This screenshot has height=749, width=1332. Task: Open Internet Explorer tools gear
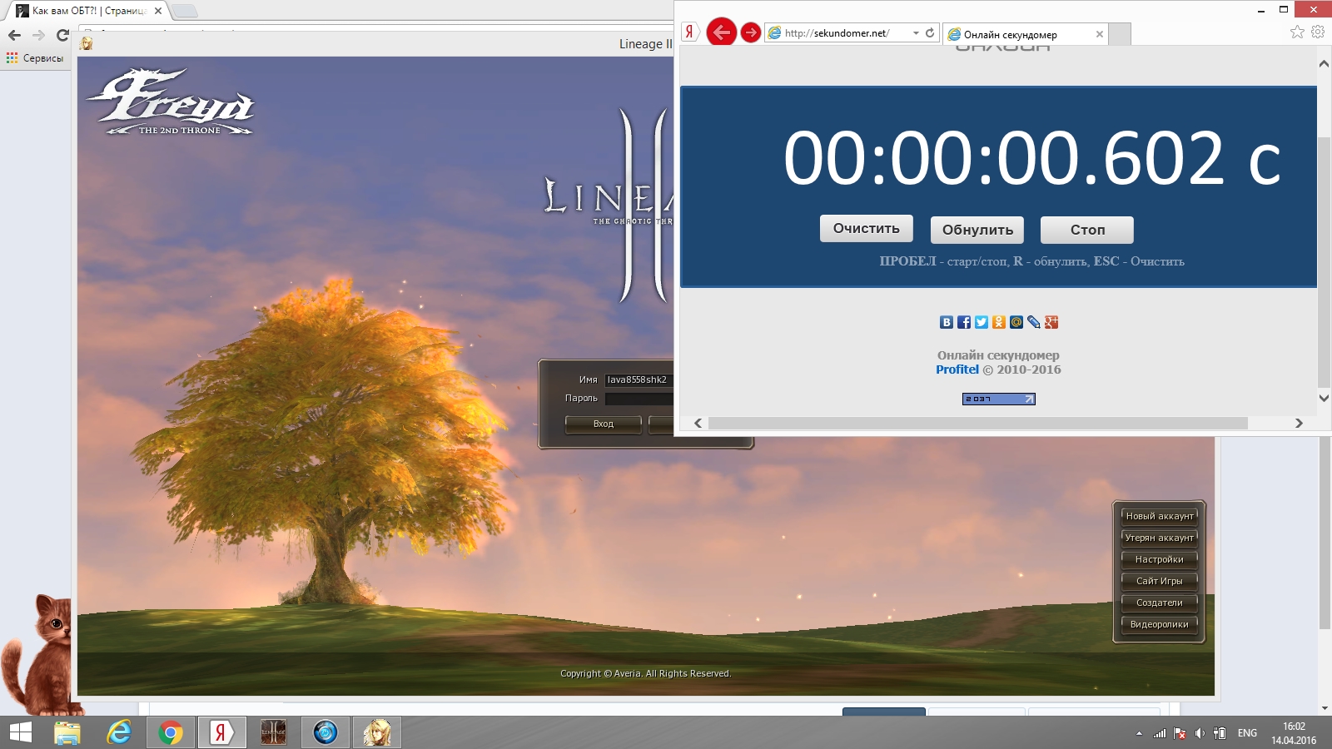(1318, 32)
